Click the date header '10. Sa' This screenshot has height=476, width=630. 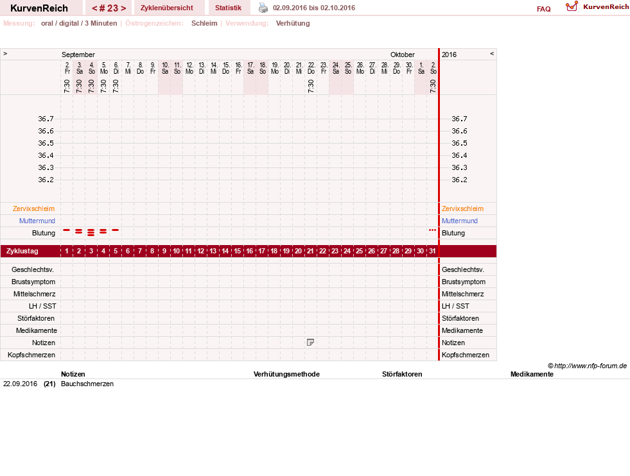click(165, 68)
